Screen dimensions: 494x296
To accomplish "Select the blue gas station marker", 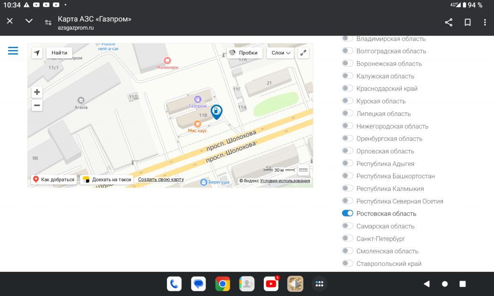I will (x=217, y=112).
